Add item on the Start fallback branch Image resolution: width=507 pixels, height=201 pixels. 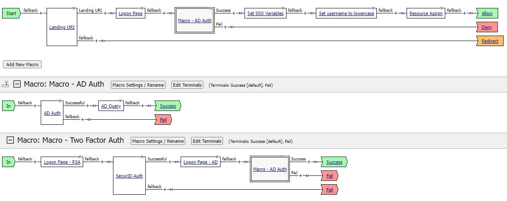tap(41, 13)
